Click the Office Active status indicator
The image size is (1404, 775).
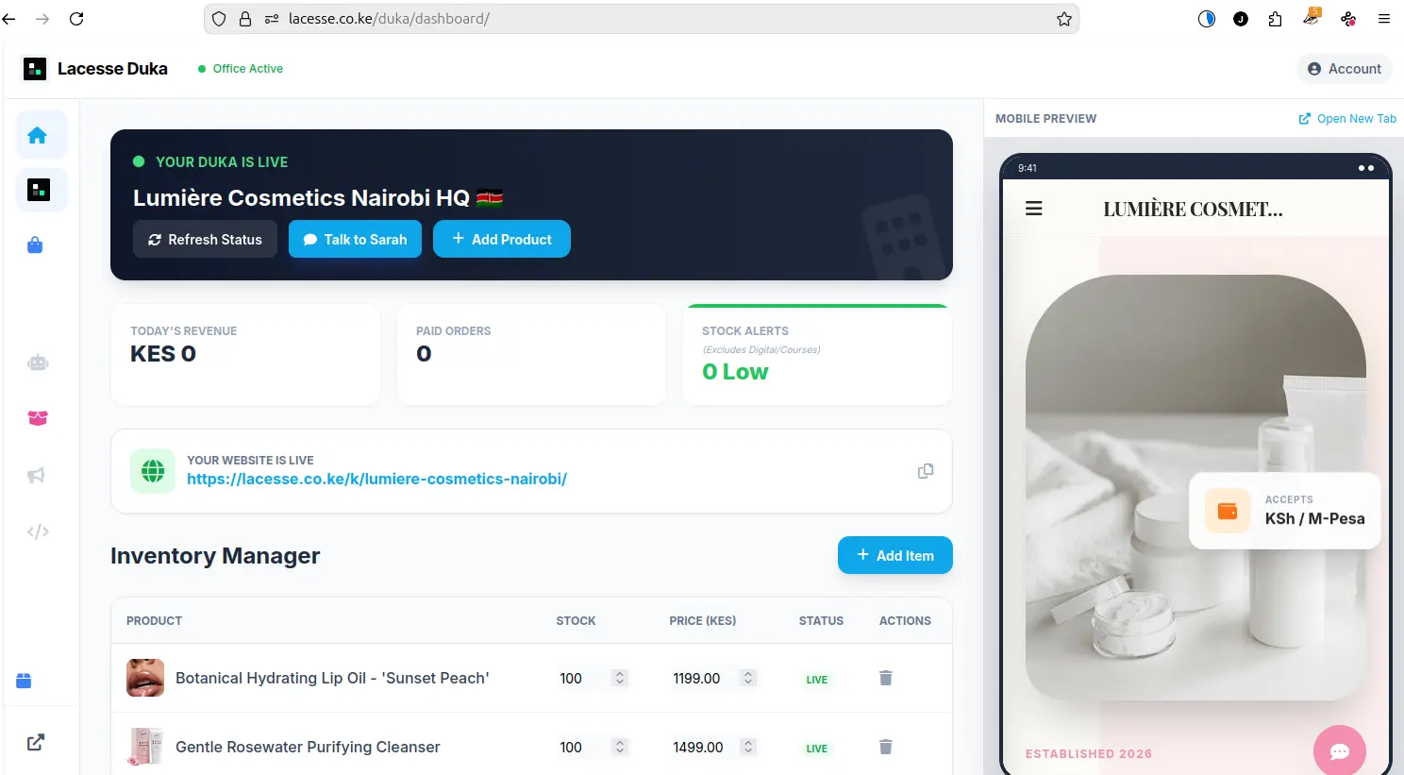pyautogui.click(x=241, y=69)
